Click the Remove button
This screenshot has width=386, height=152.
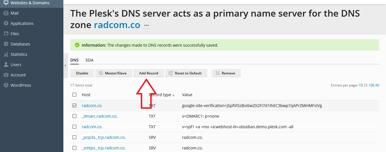(x=226, y=73)
